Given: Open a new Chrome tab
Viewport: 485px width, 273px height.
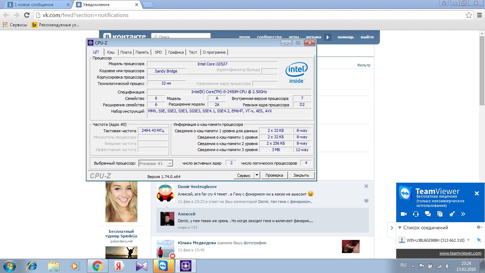Looking at the screenshot, I should point(148,5).
